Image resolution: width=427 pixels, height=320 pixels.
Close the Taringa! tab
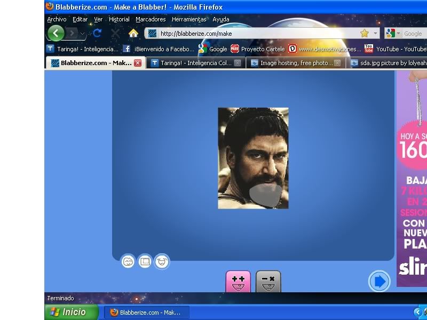[x=238, y=63]
